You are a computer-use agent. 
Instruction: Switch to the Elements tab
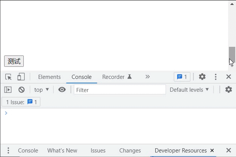tap(49, 77)
